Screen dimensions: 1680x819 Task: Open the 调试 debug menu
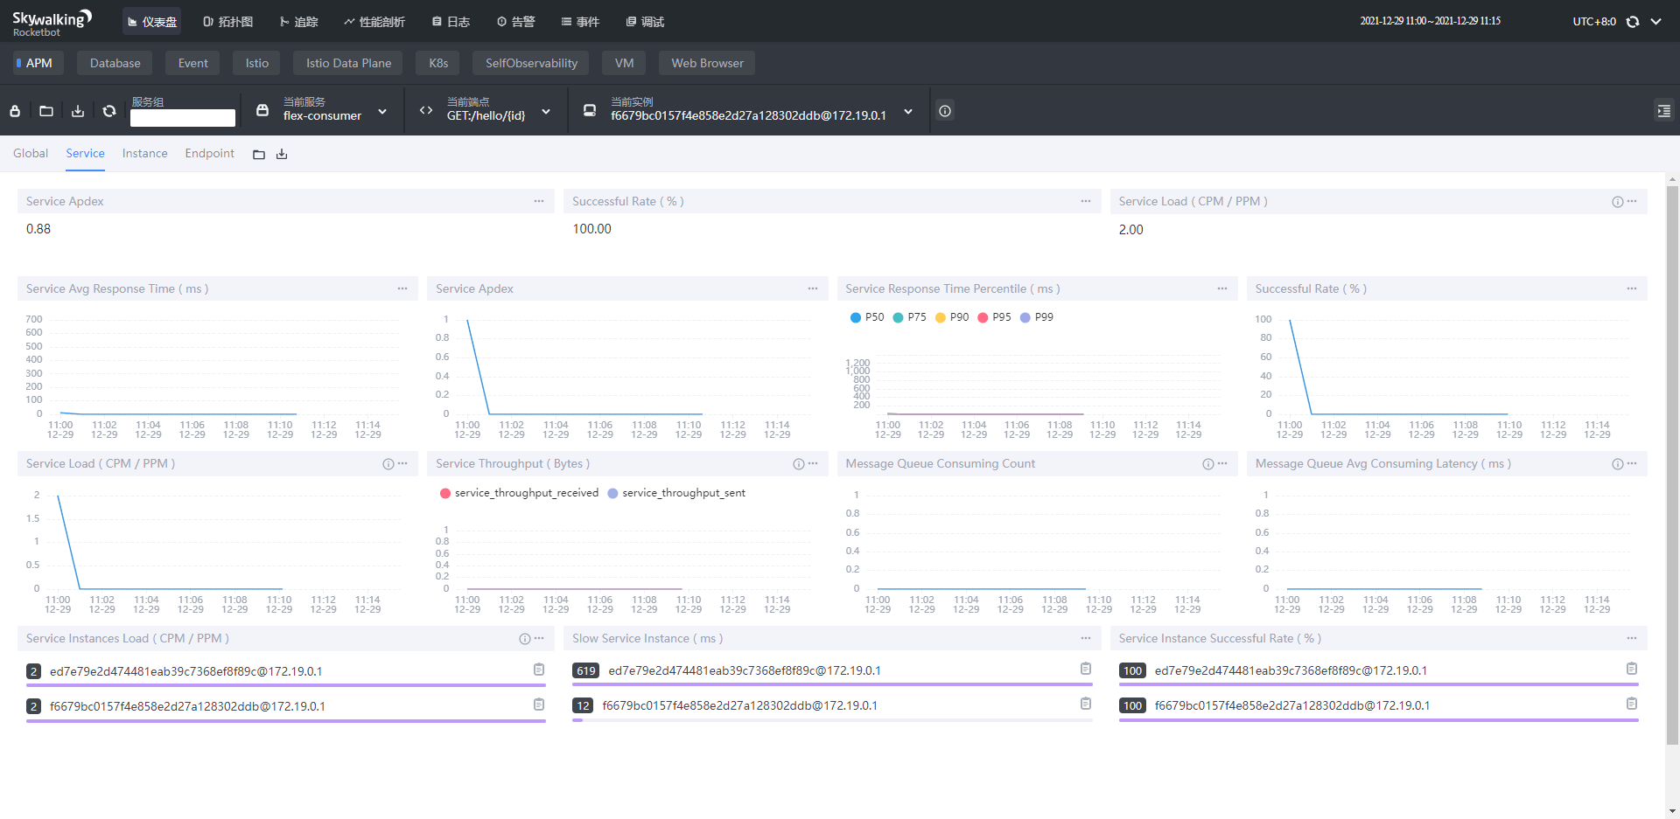pos(645,22)
